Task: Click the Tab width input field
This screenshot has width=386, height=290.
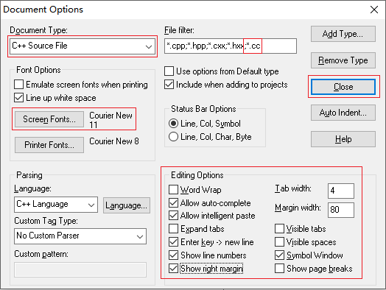Action: point(341,191)
